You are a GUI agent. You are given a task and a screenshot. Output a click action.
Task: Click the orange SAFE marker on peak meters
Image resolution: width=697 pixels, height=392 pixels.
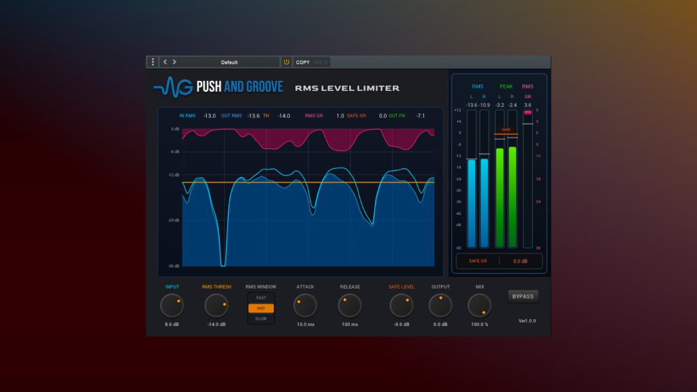(x=506, y=131)
